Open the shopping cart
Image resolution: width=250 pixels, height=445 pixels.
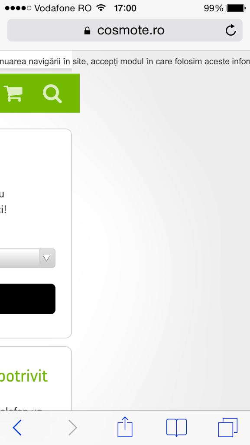13,93
